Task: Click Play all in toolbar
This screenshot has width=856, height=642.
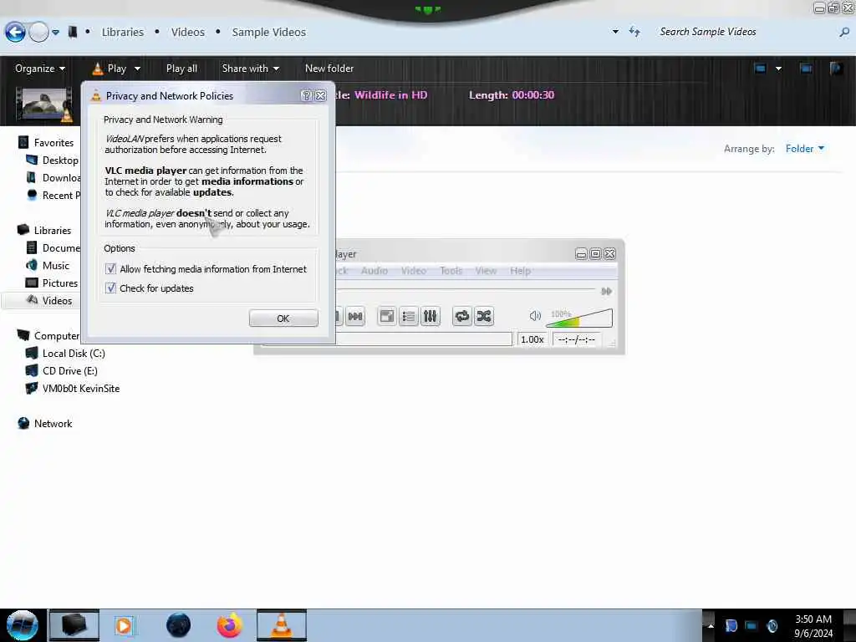Action: [181, 69]
